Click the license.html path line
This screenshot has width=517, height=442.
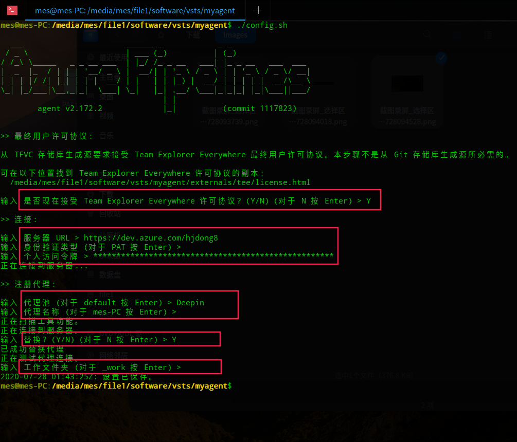(160, 182)
